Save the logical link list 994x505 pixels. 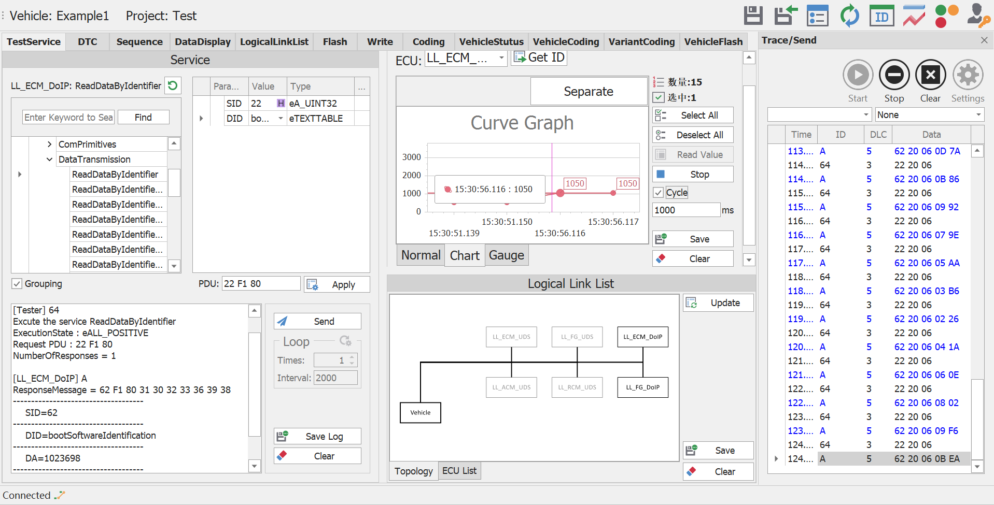718,451
